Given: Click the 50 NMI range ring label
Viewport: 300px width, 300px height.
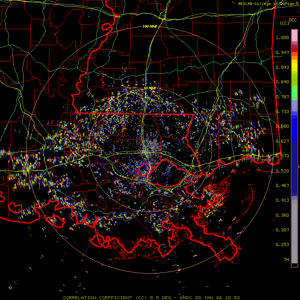Looking at the screenshot, I should 150,88.
